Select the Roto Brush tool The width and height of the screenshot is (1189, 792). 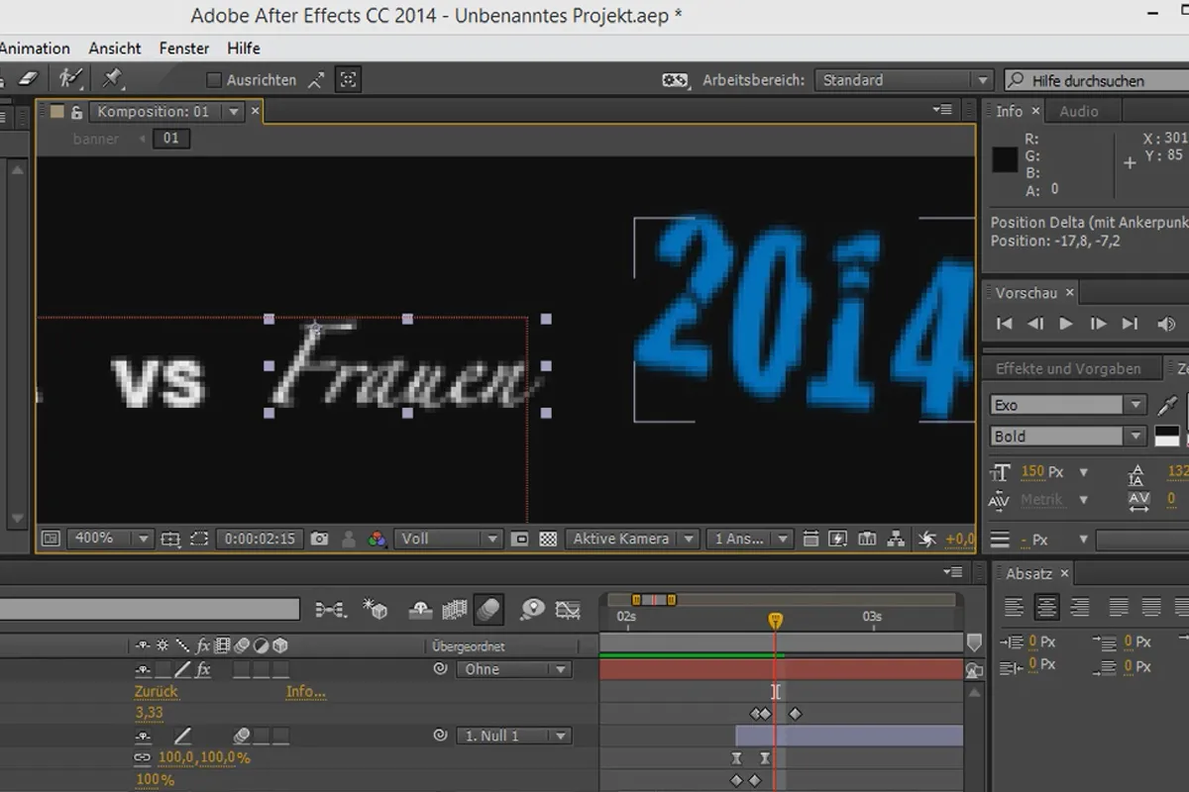tap(70, 78)
